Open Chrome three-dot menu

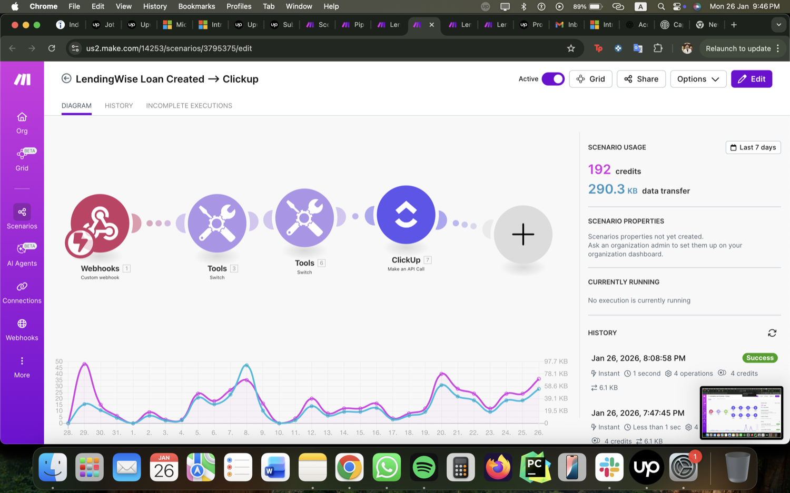click(778, 48)
